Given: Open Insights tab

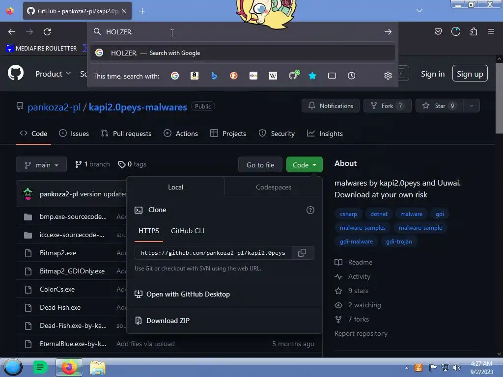Looking at the screenshot, I should (325, 134).
